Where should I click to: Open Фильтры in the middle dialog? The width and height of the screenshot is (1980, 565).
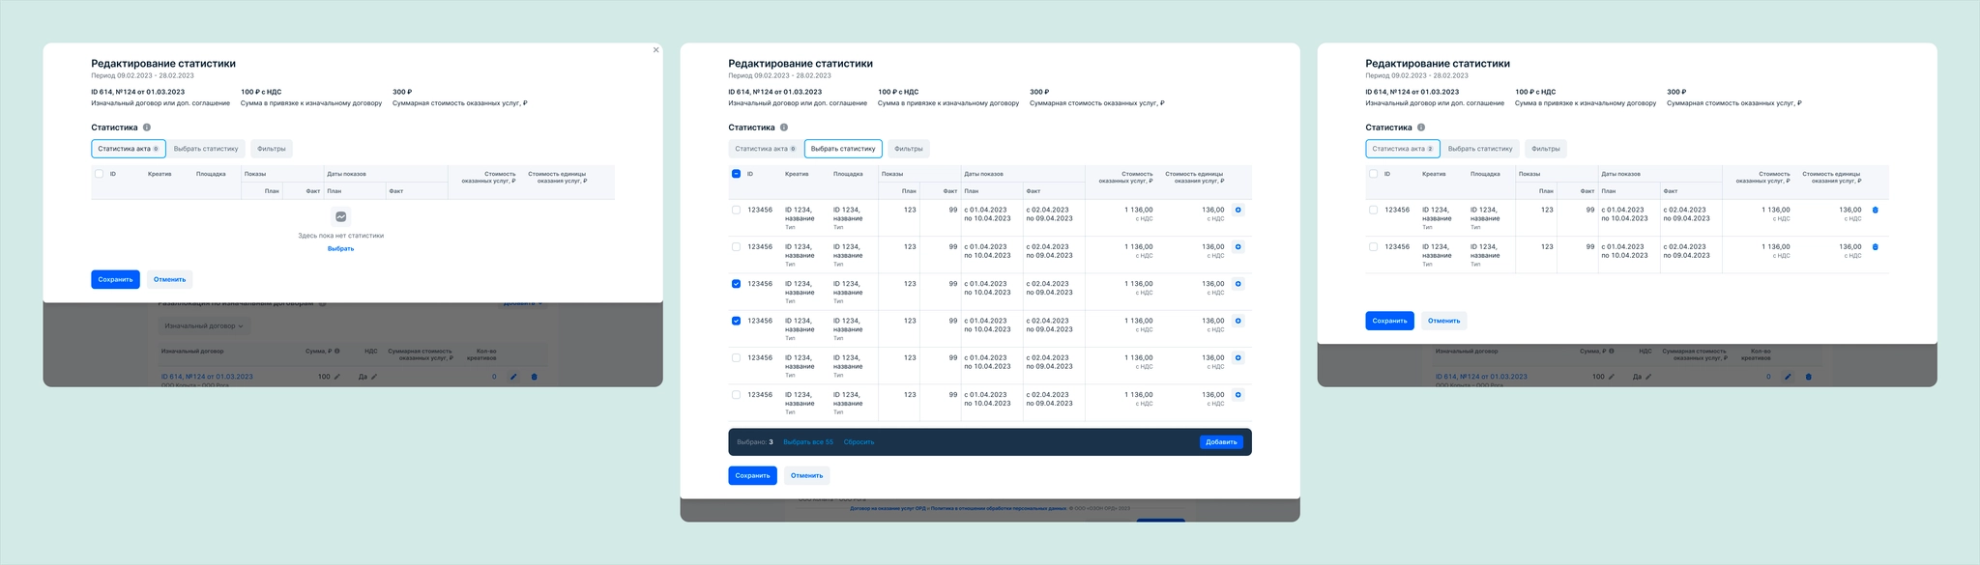coord(909,149)
